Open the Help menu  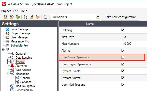point(24,11)
